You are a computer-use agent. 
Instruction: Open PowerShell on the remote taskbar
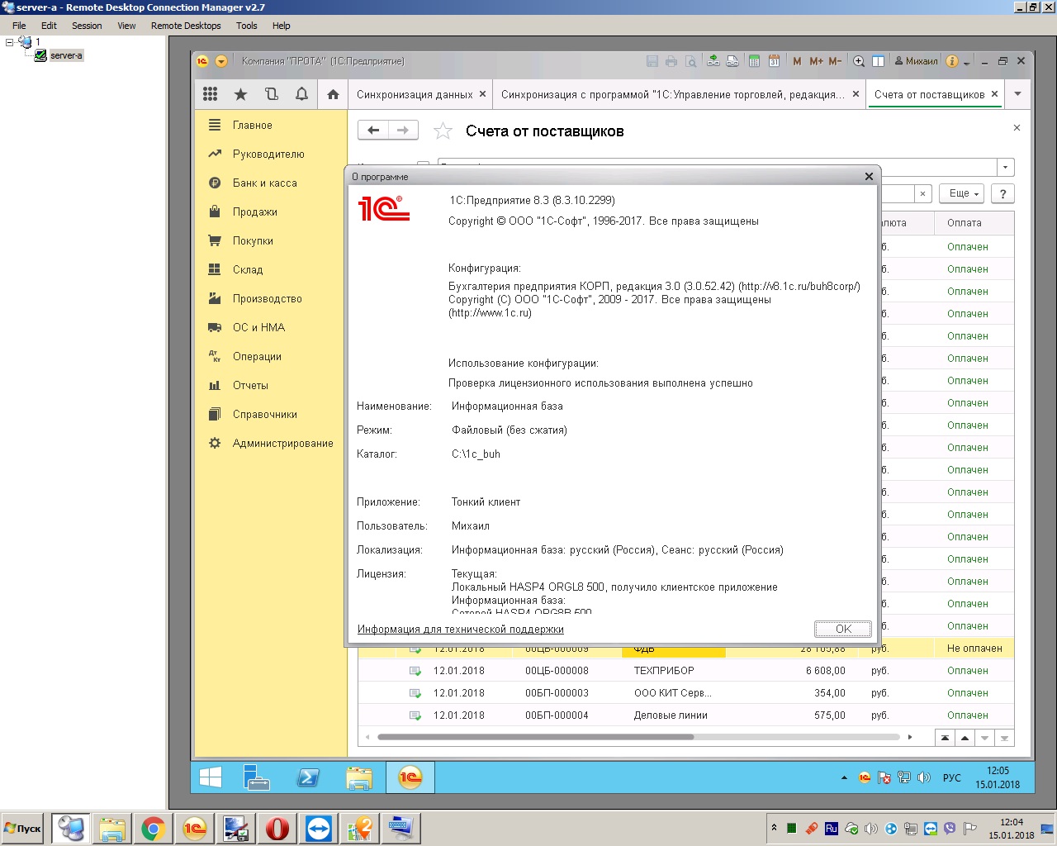click(x=308, y=777)
